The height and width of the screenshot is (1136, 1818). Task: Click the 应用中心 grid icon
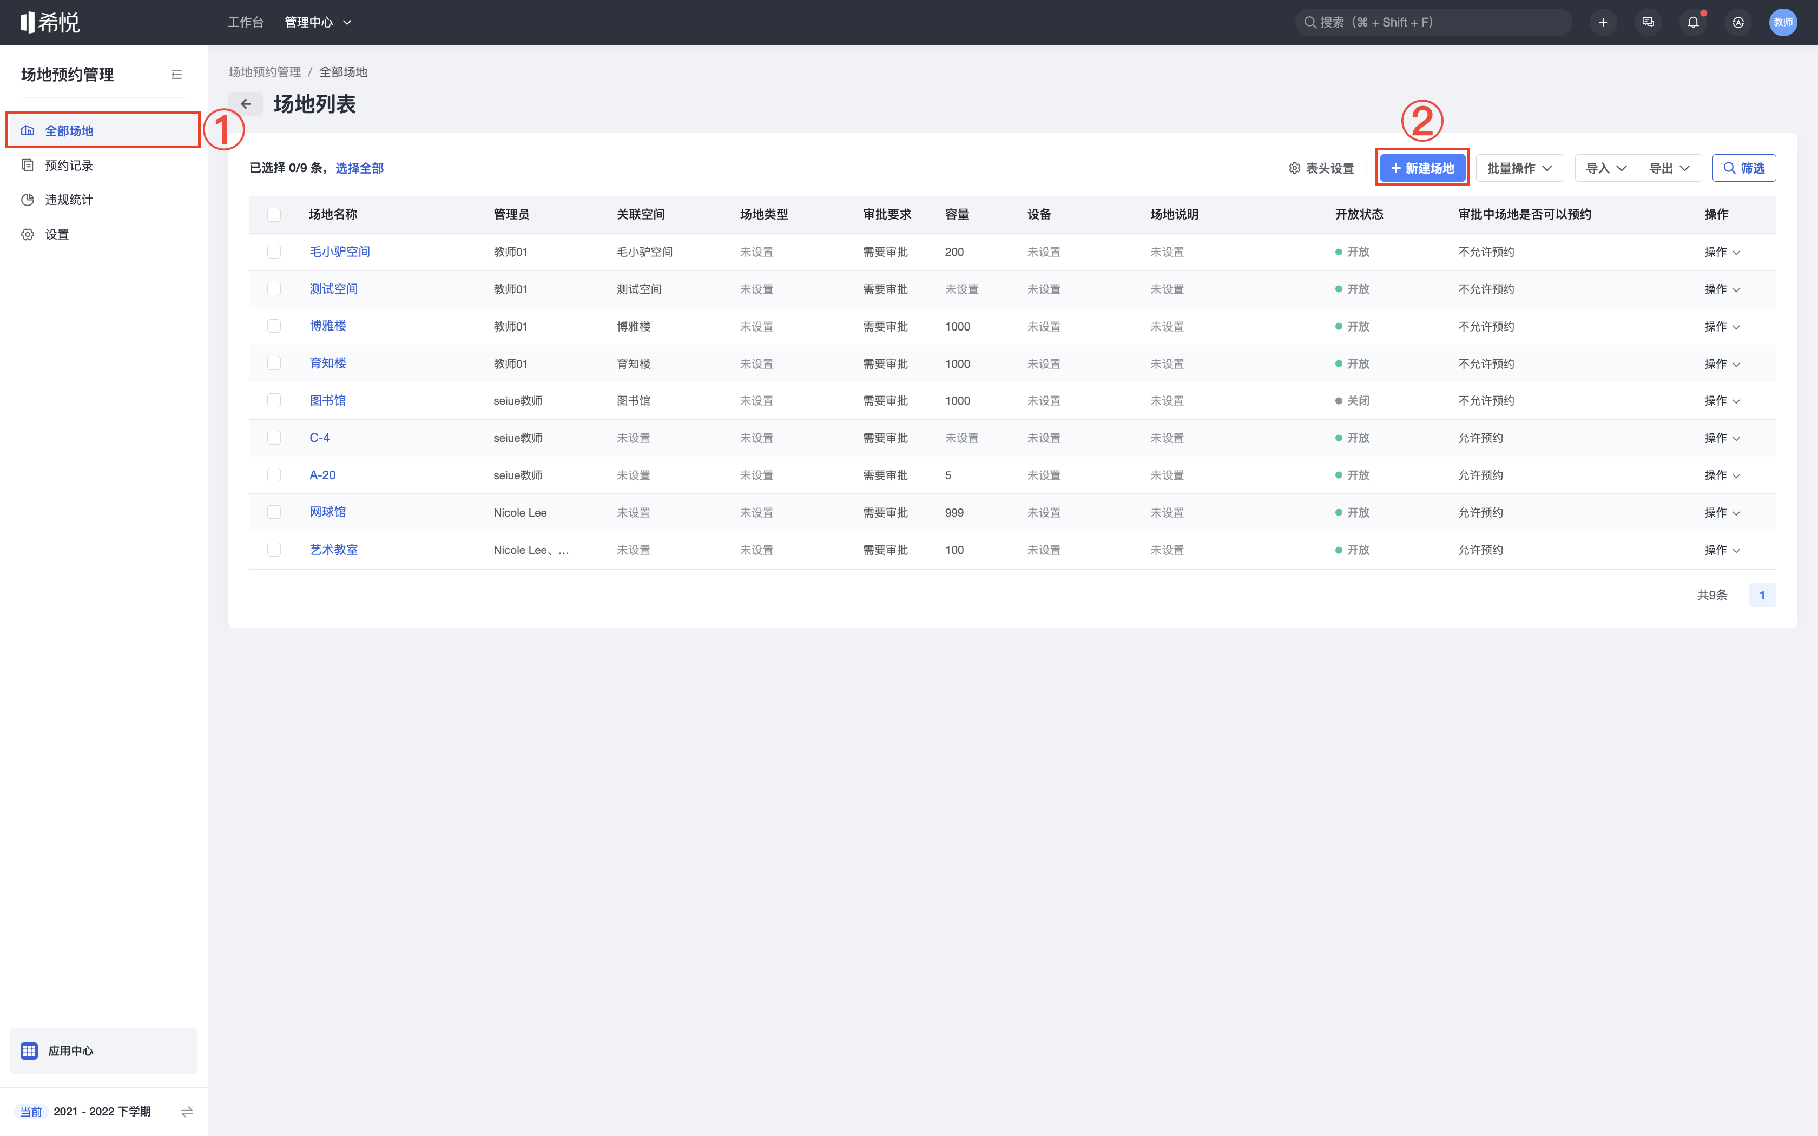pyautogui.click(x=29, y=1051)
